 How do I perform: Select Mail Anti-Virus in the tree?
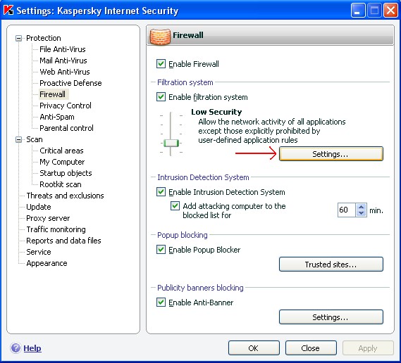click(63, 60)
